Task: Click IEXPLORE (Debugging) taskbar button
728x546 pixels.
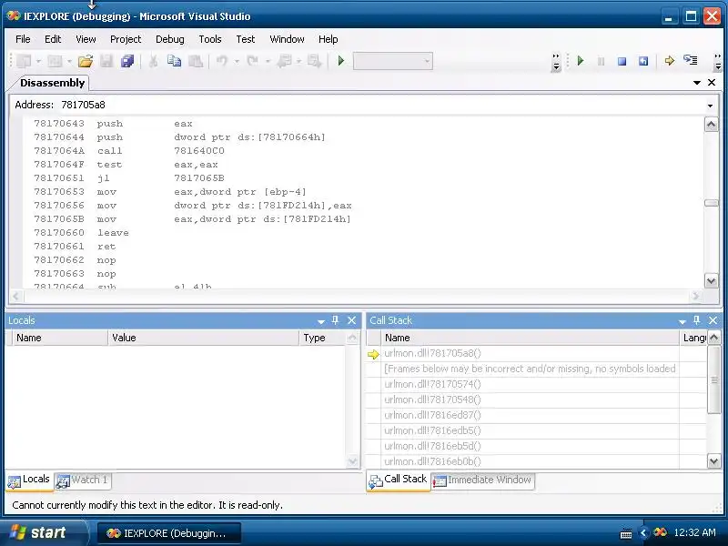Action: (169, 533)
